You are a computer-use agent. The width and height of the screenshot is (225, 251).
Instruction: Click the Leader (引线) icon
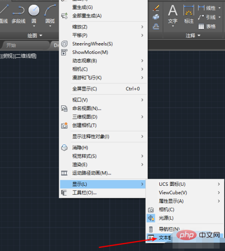[x=201, y=17]
